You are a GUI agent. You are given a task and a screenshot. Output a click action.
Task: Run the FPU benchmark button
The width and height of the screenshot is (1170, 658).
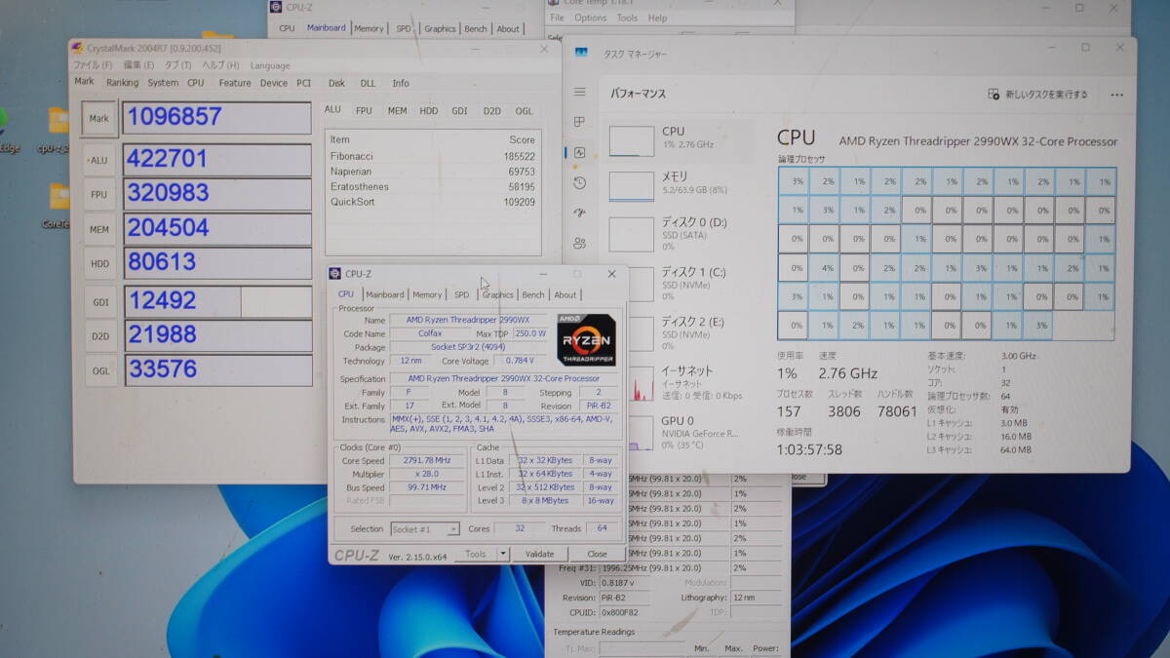[x=99, y=194]
